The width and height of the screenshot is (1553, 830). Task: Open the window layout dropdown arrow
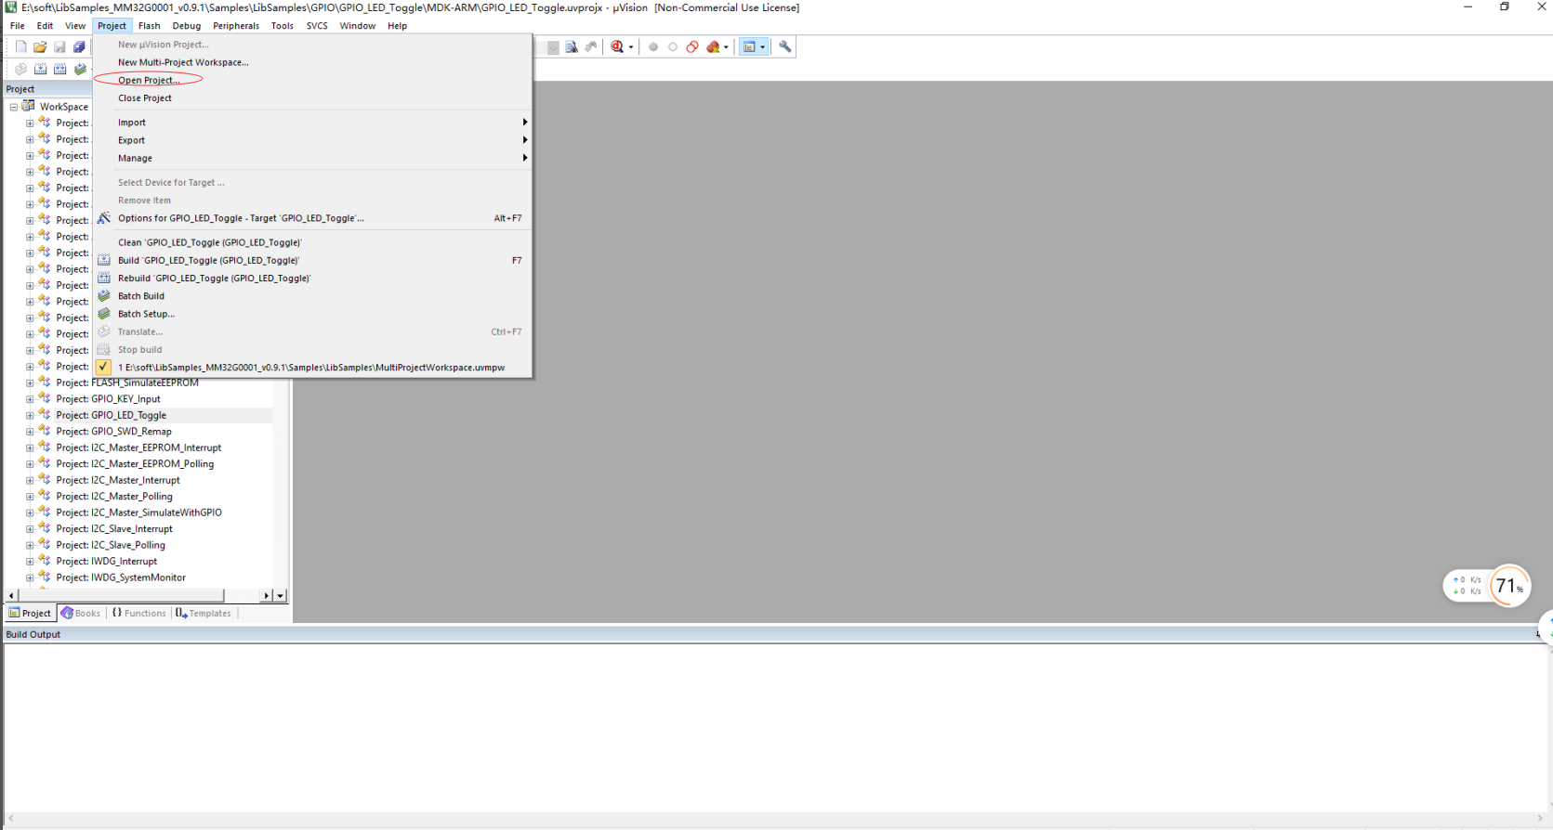pos(763,47)
